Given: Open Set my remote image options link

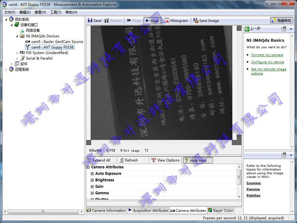Looking at the screenshot, I should click(268, 71).
